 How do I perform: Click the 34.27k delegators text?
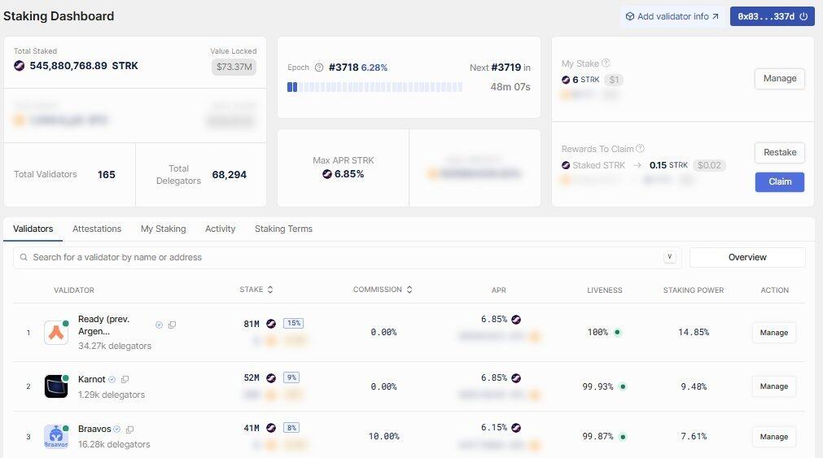click(x=115, y=346)
